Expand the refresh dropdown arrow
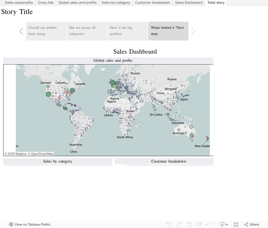The image size is (268, 228). tap(206, 225)
